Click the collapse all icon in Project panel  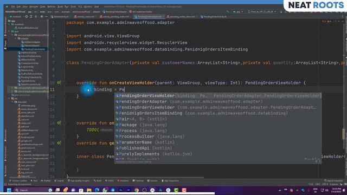click(36, 17)
